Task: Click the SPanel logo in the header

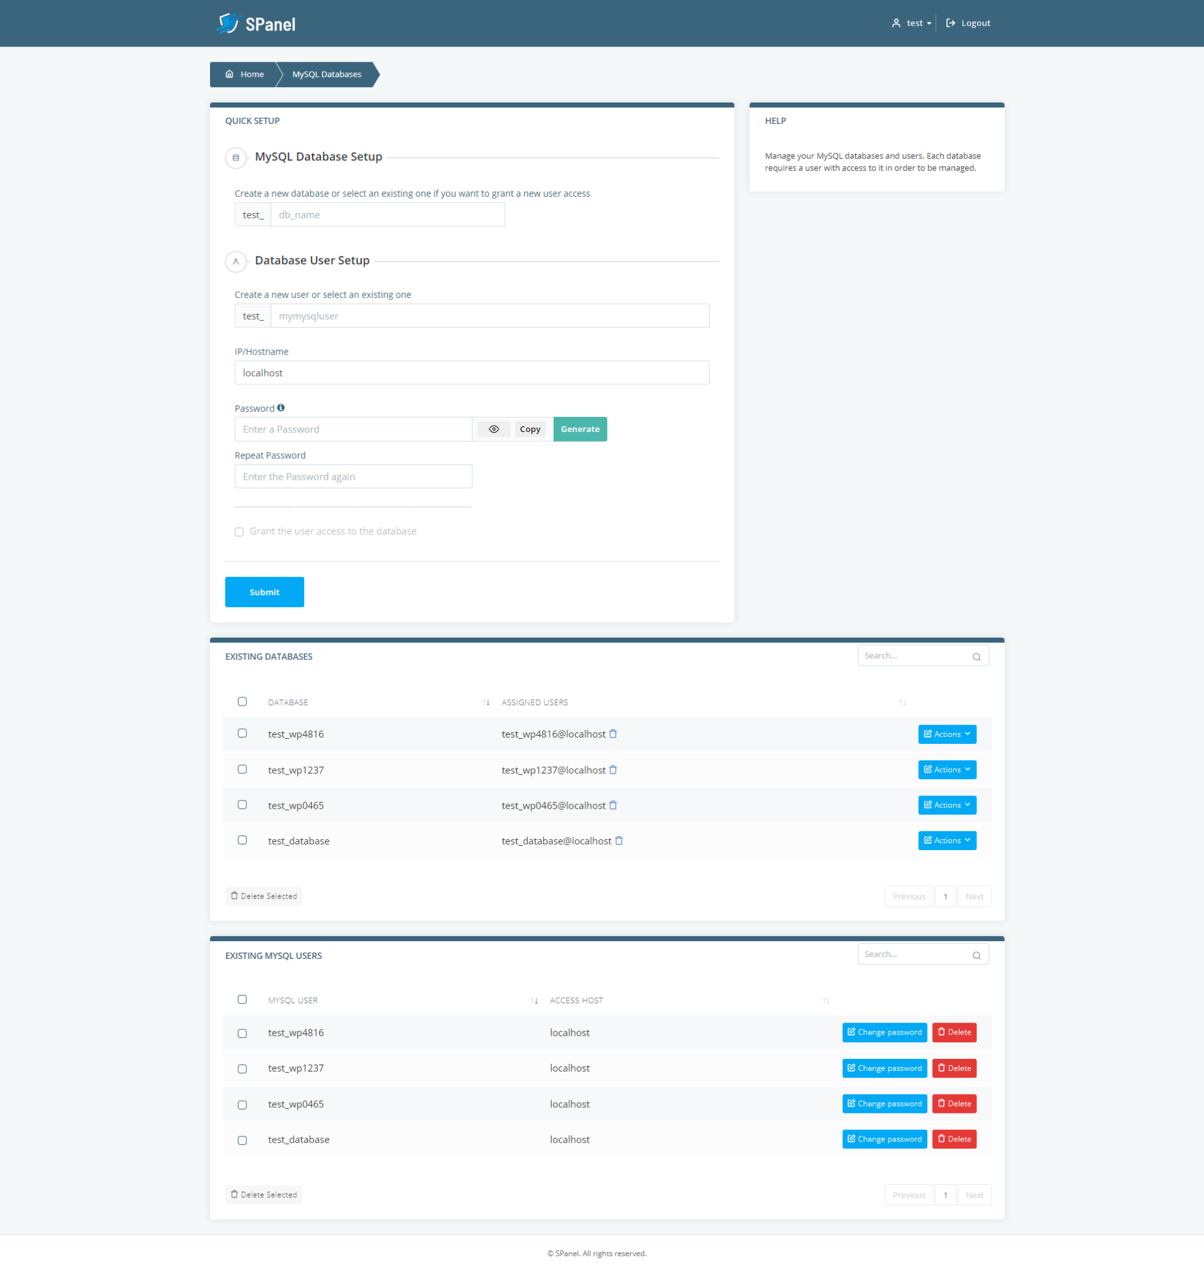Action: 256,23
